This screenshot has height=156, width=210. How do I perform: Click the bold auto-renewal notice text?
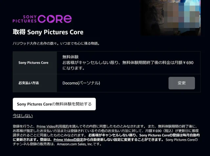106,137
